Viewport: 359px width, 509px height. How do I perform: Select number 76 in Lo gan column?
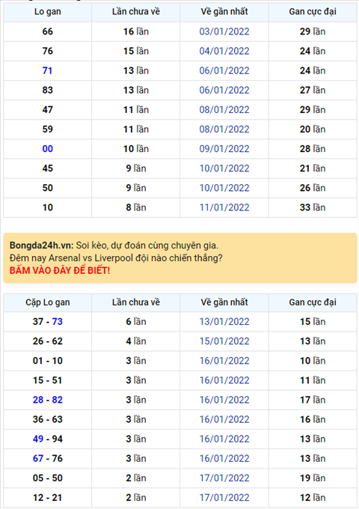47,51
